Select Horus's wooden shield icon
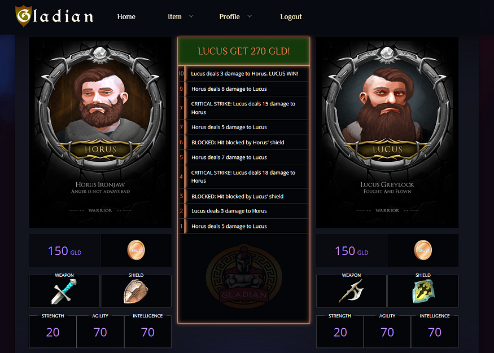494x353 pixels. [x=136, y=292]
